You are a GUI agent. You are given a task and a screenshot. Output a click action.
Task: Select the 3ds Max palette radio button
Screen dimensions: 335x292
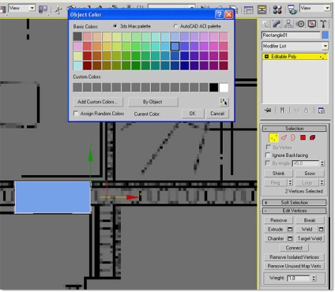point(115,26)
